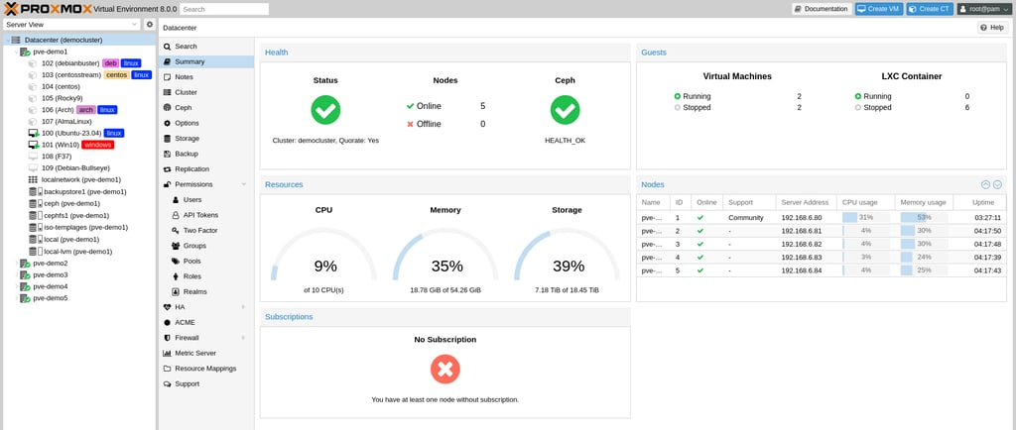This screenshot has height=430, width=1016.
Task: Open the Users menu item
Action: (x=206, y=200)
